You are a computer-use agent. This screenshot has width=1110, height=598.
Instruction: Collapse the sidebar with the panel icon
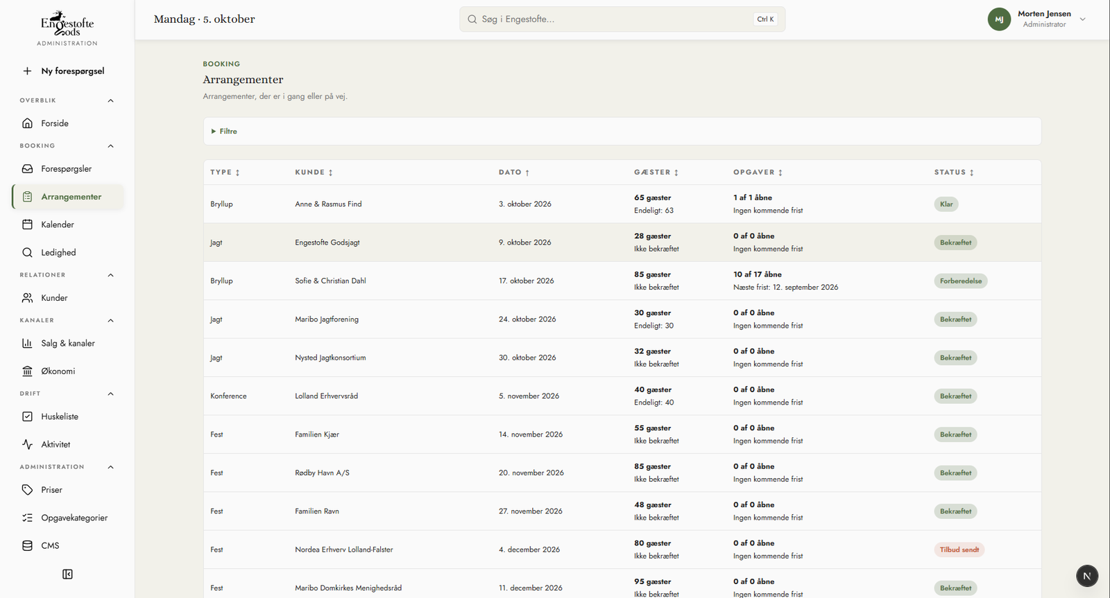(67, 574)
